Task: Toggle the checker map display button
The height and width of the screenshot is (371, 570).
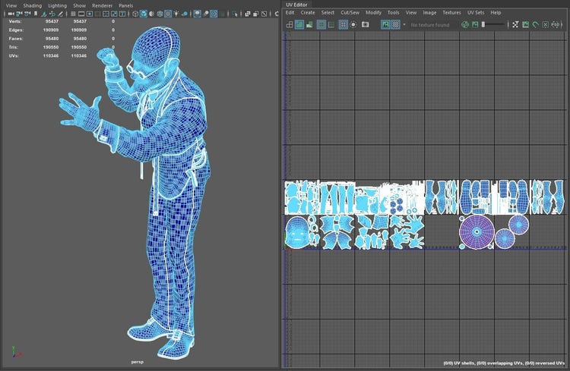Action: coord(395,24)
